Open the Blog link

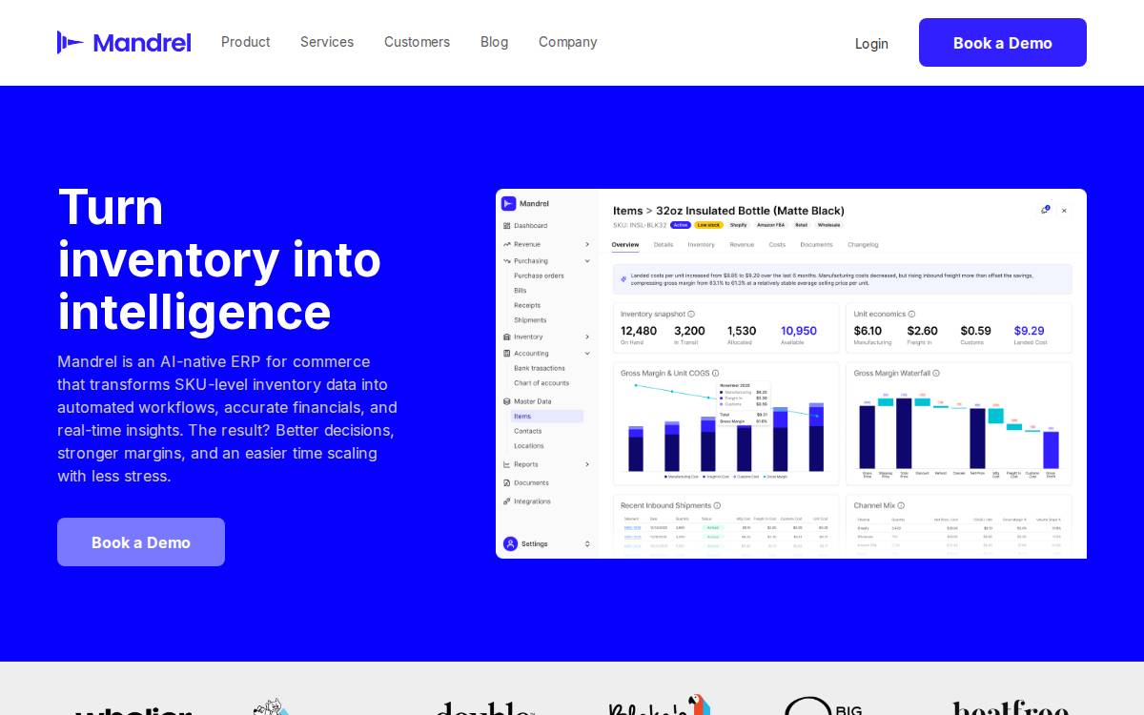(x=494, y=42)
